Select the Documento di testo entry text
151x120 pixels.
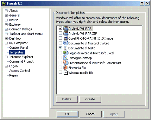pos(82,48)
